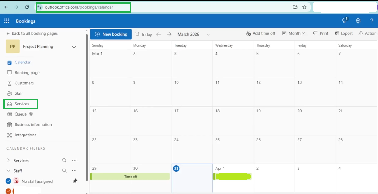Click the New booking button

coord(111,34)
